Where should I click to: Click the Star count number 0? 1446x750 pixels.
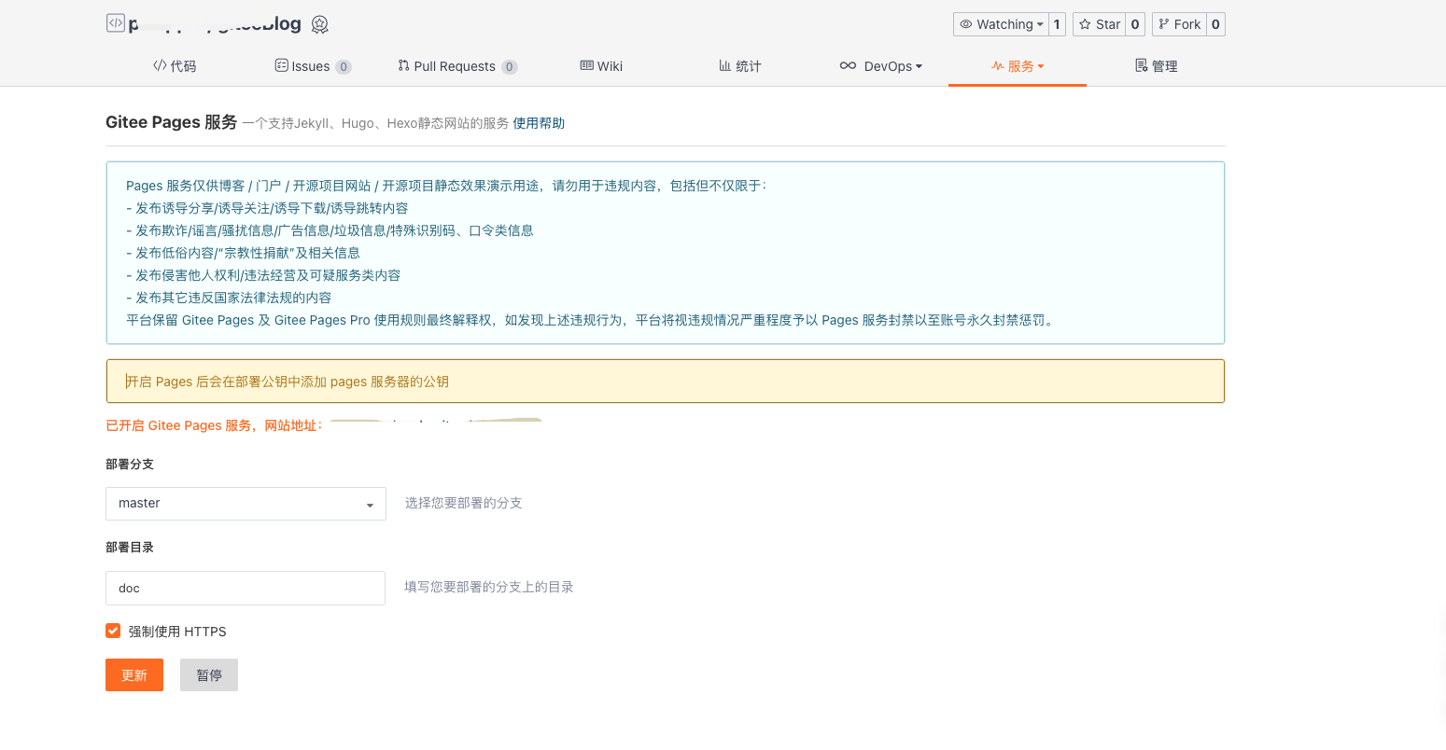pyautogui.click(x=1135, y=24)
